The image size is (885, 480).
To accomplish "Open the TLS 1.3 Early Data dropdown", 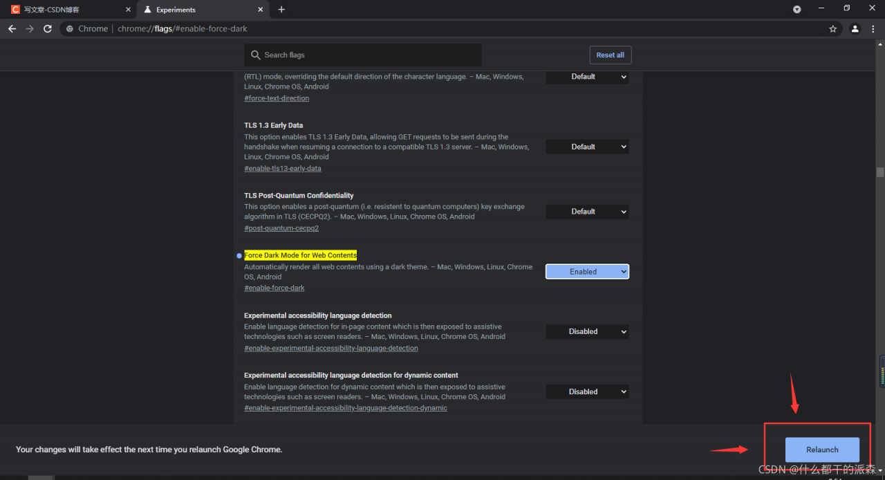I will tap(588, 147).
